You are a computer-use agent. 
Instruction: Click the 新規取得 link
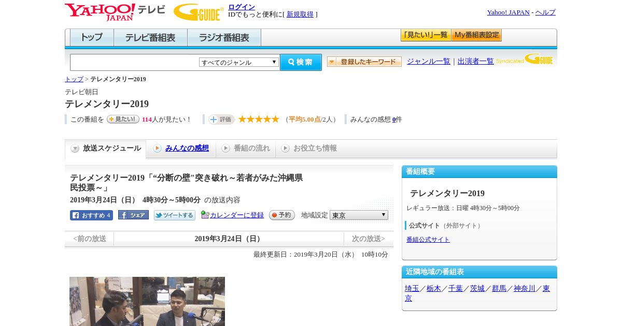300,14
